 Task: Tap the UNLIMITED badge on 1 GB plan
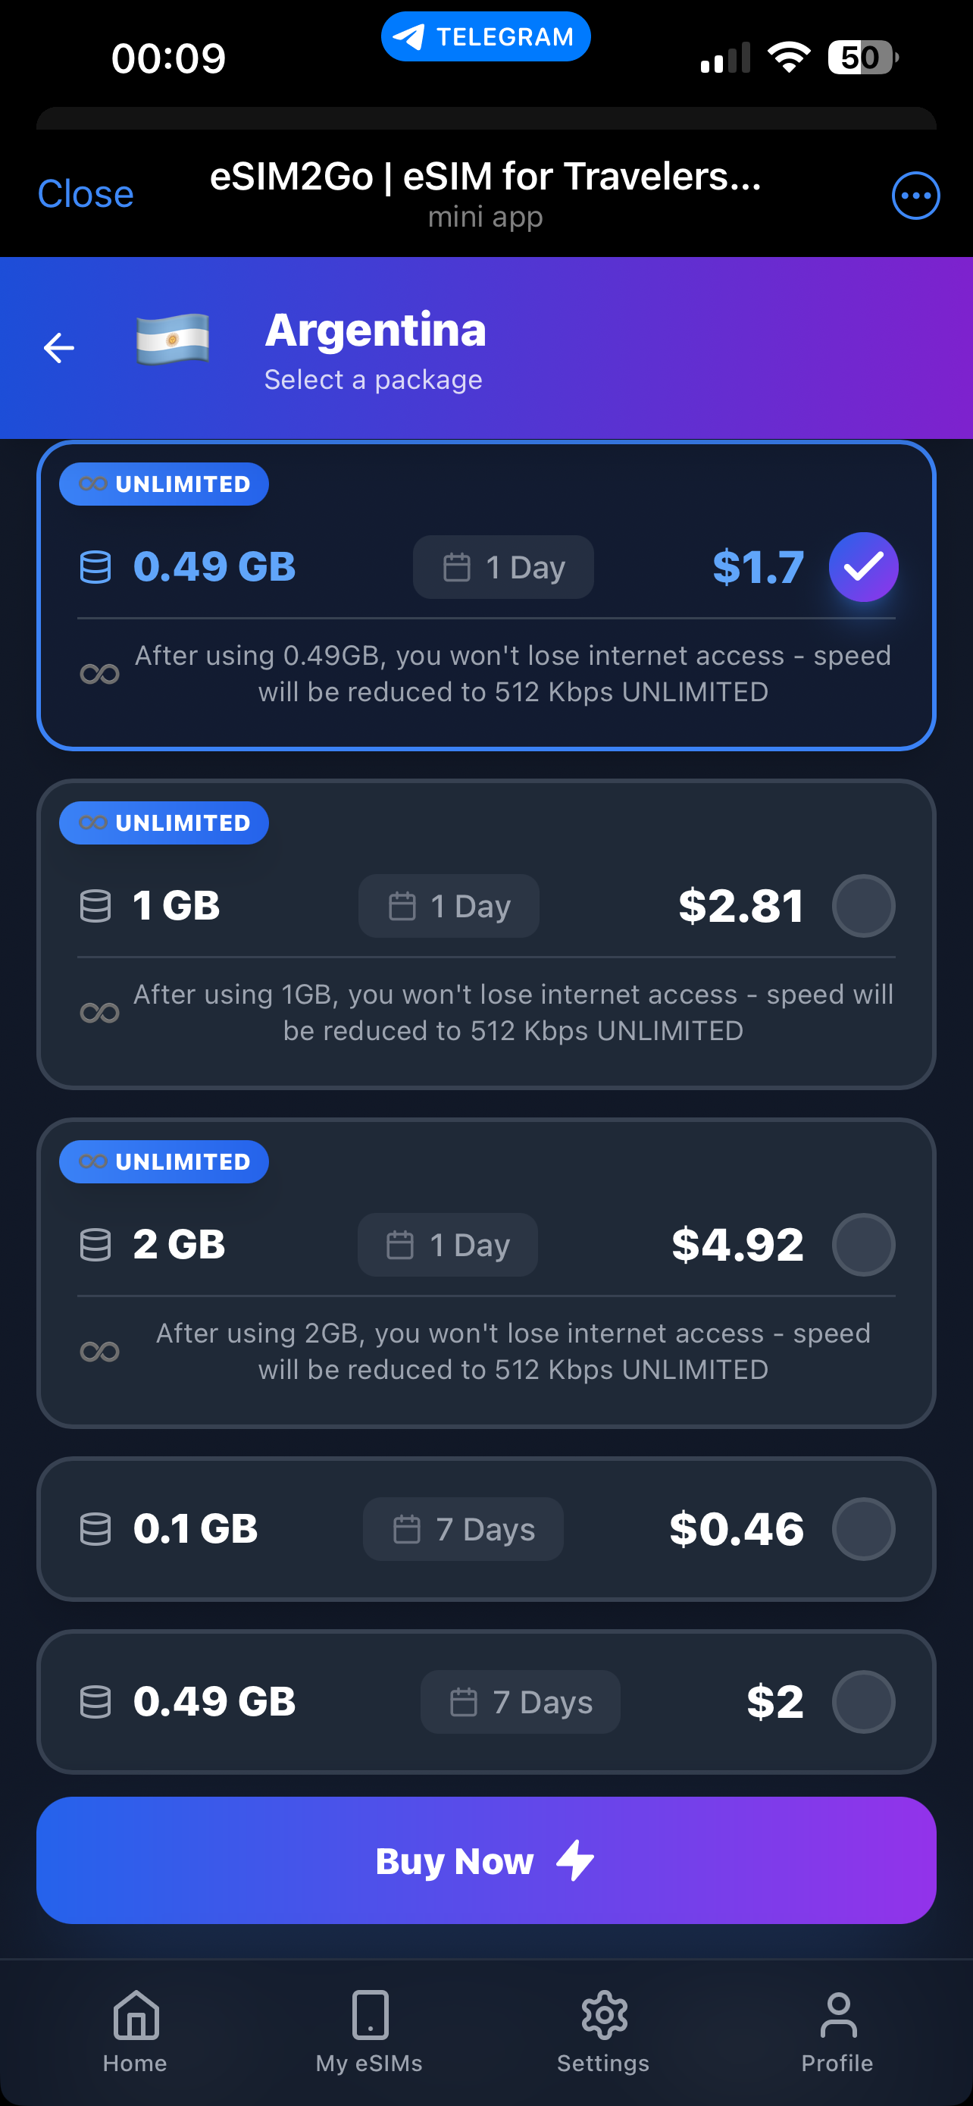point(164,823)
